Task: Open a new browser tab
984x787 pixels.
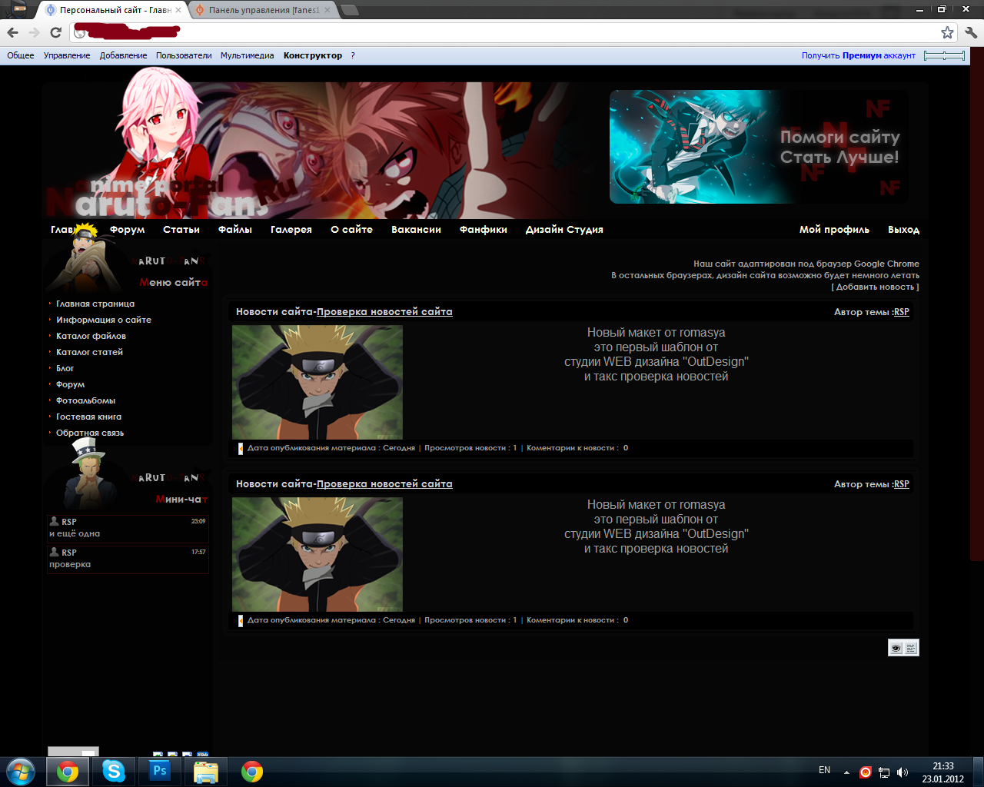Action: point(350,10)
